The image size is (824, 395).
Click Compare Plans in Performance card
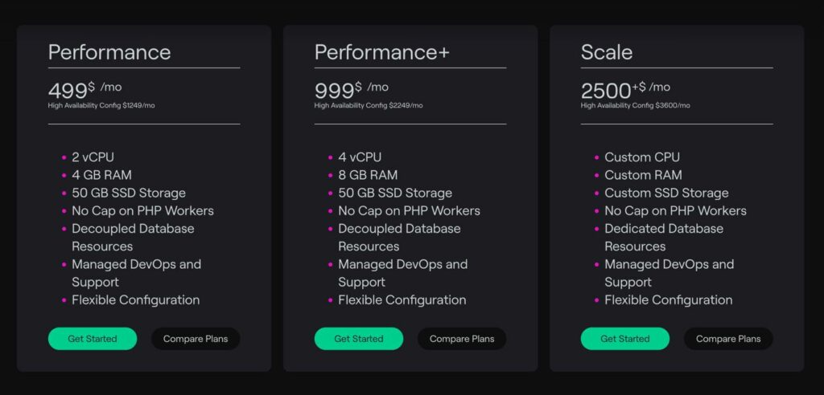[x=196, y=339]
